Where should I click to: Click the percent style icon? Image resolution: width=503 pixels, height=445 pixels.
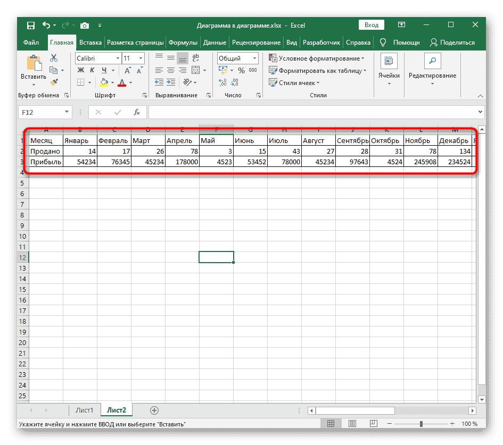pyautogui.click(x=241, y=70)
